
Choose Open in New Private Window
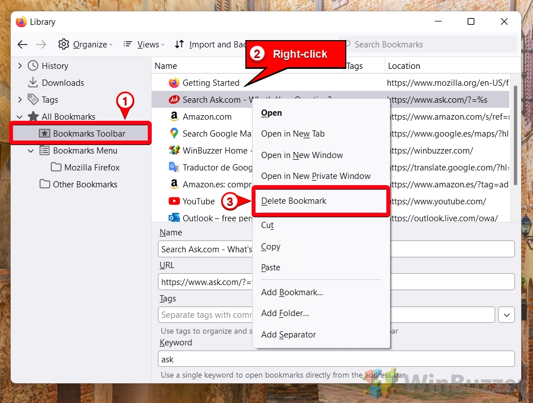[321, 176]
